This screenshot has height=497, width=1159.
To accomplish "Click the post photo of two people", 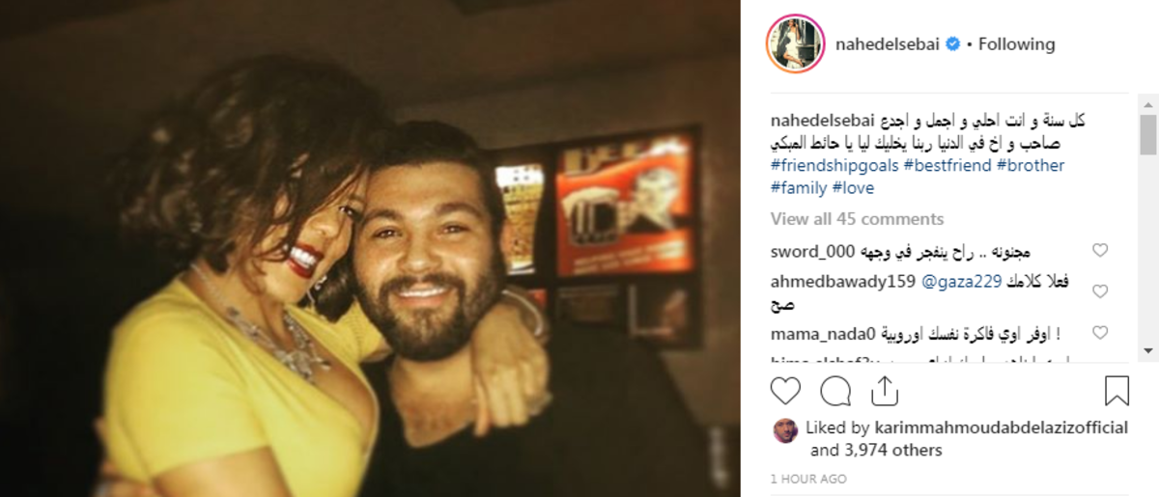I will click(x=371, y=248).
